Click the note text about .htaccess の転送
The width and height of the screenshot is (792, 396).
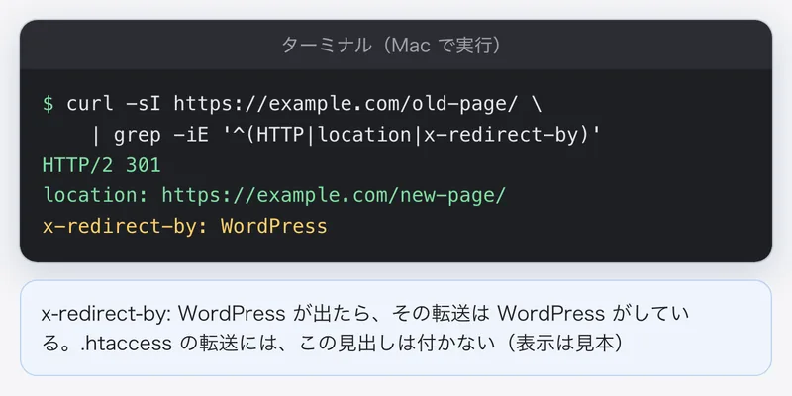point(331,344)
